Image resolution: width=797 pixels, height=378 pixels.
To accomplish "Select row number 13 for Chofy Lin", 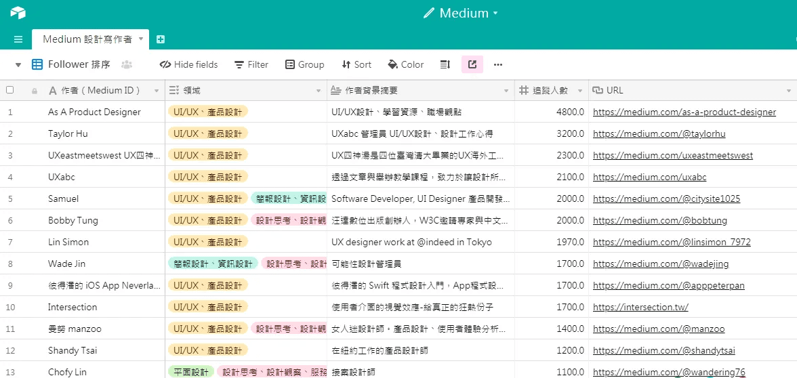I will pyautogui.click(x=11, y=372).
